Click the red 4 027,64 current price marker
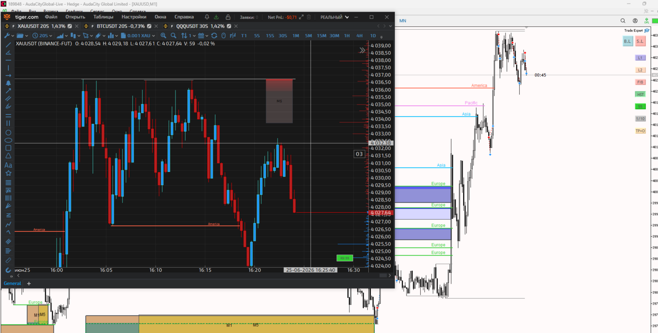 pyautogui.click(x=381, y=213)
